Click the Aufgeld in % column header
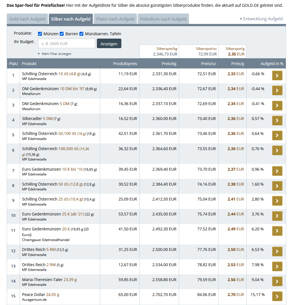290x305 pixels. 272,64
